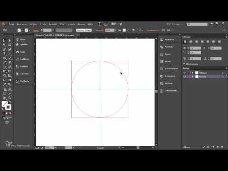
Task: Click the search field in application bar
Action: [197, 24]
